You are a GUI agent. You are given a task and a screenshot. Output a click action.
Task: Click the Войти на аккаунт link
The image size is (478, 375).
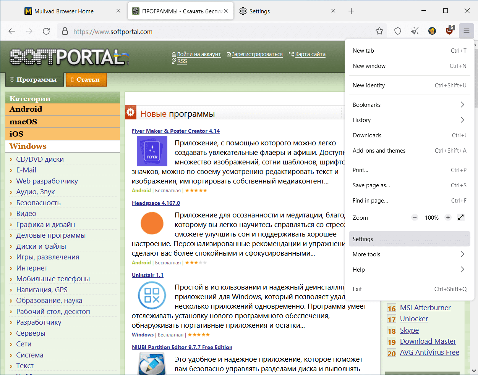tap(199, 54)
